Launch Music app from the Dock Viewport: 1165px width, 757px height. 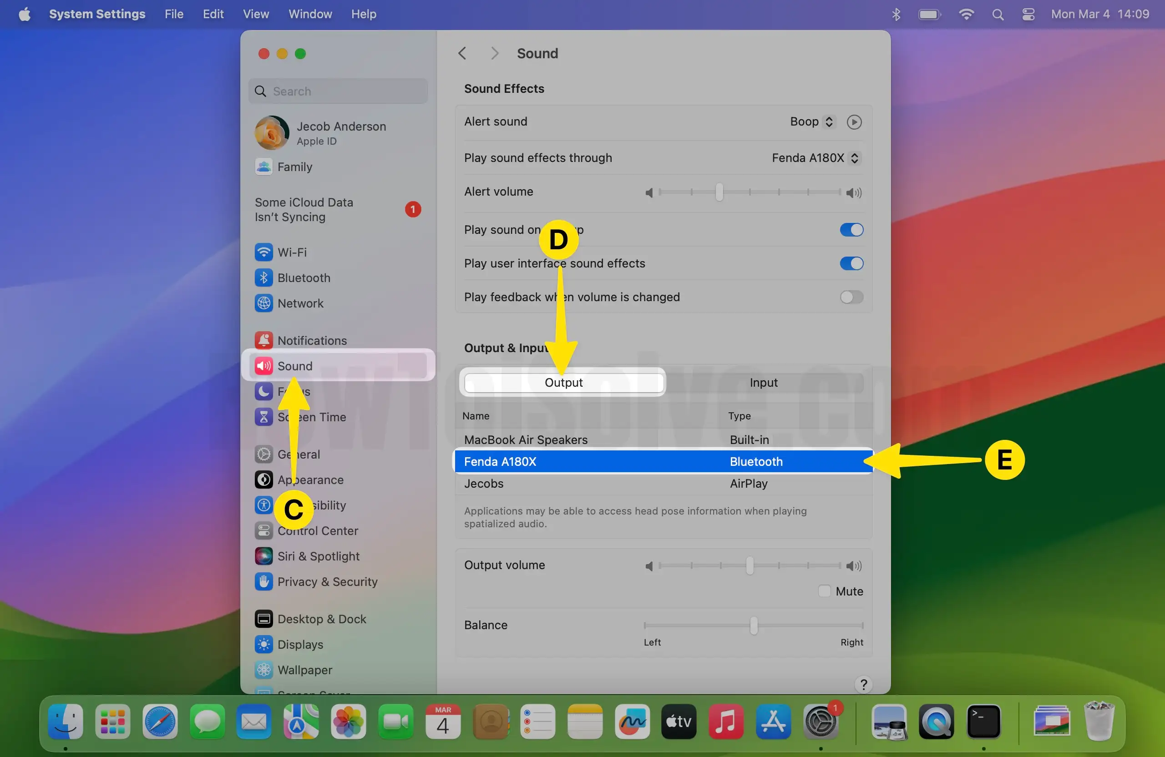click(725, 721)
